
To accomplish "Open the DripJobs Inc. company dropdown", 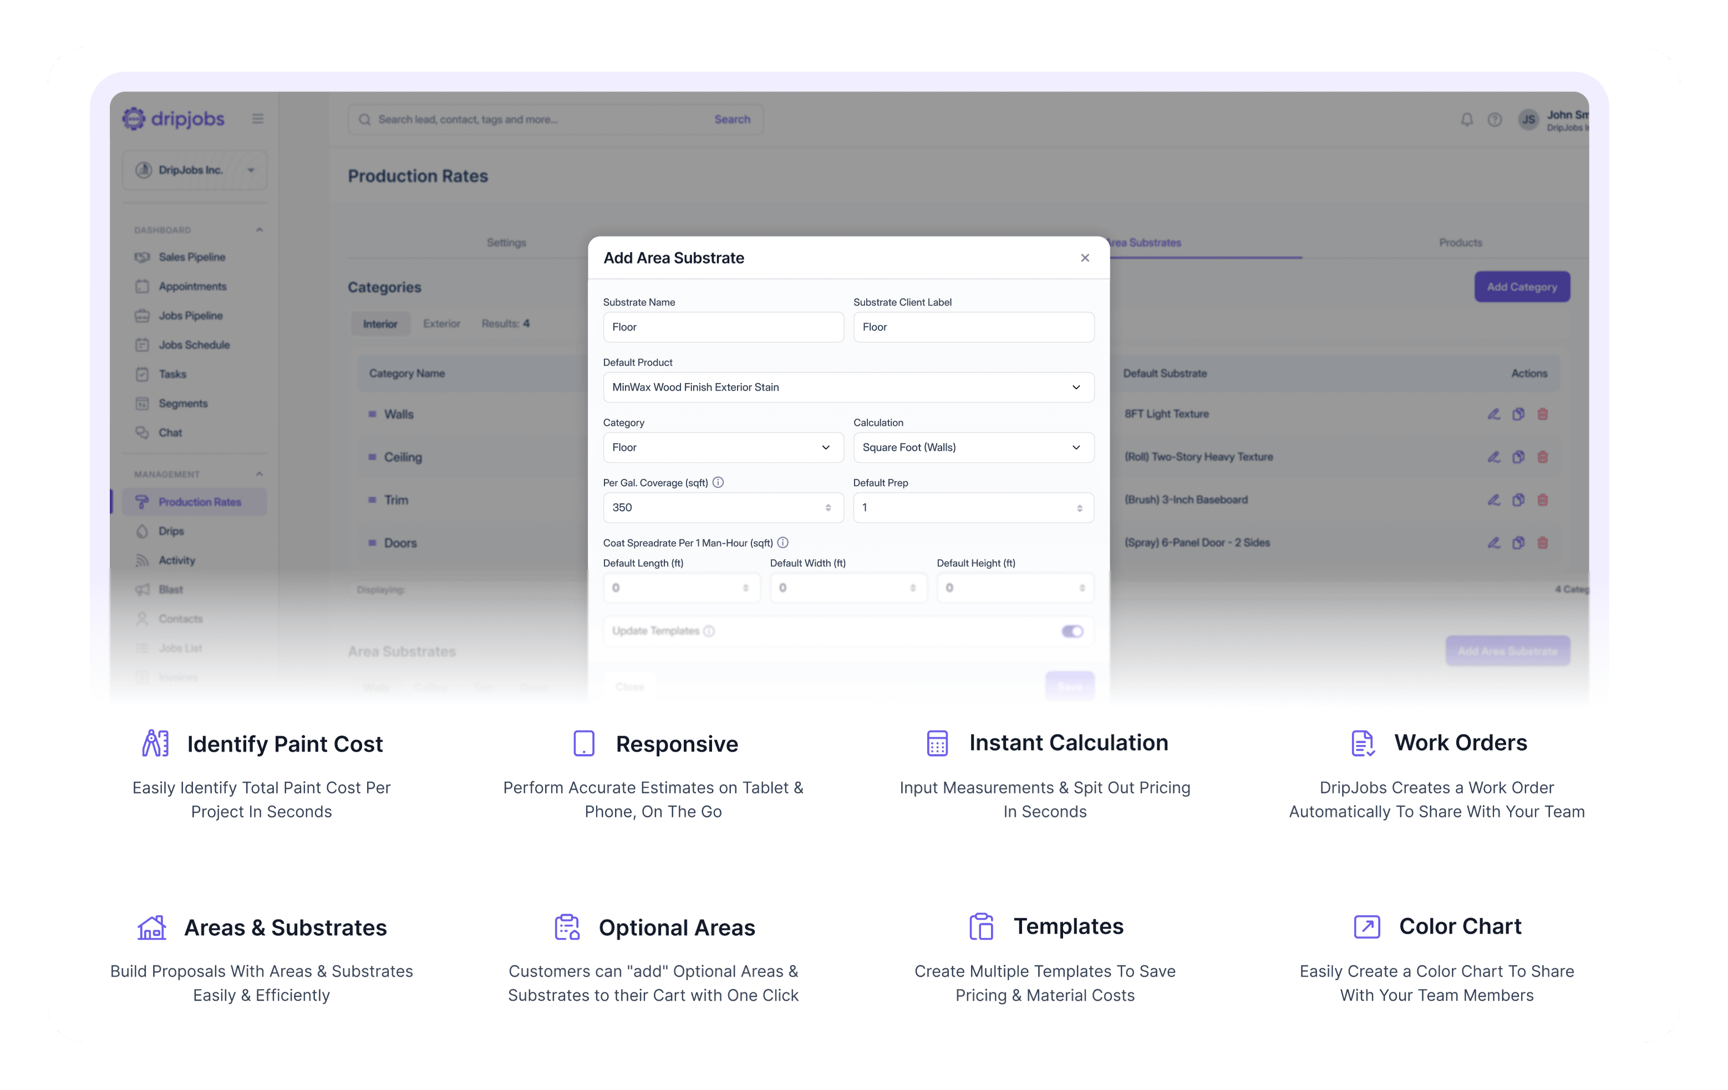I will 195,170.
